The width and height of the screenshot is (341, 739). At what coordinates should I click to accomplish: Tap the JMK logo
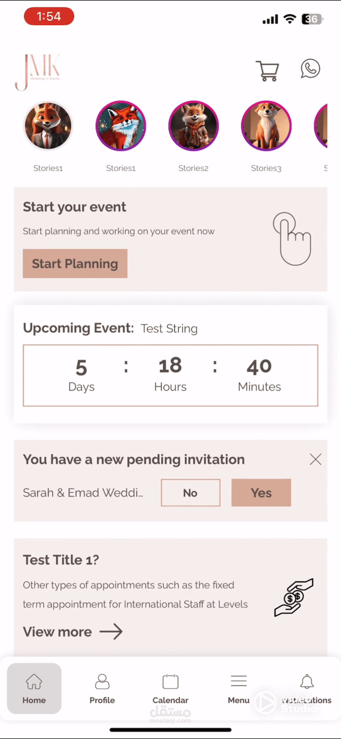(x=37, y=72)
